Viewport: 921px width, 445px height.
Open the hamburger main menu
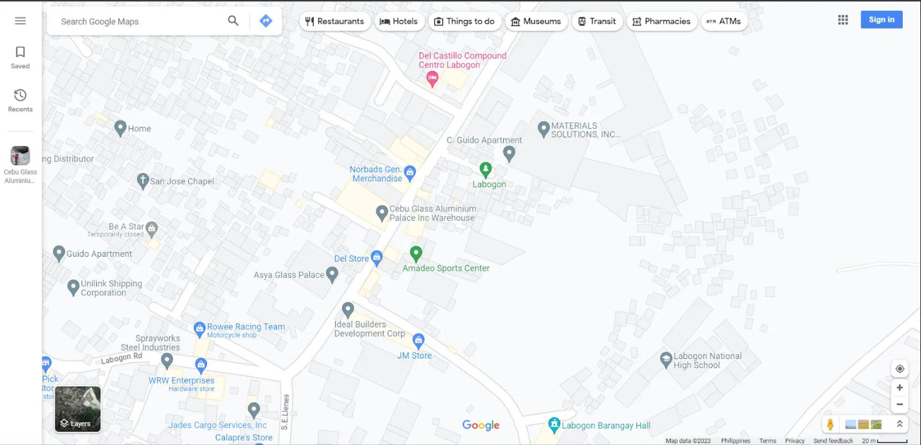(x=20, y=21)
